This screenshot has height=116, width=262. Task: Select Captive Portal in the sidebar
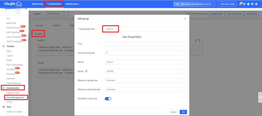[x=13, y=93]
